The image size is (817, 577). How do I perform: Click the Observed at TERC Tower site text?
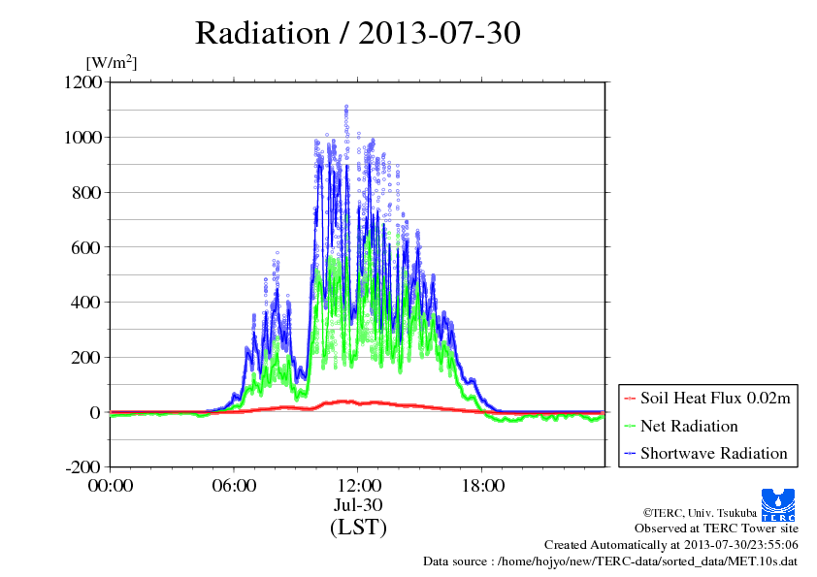click(717, 529)
